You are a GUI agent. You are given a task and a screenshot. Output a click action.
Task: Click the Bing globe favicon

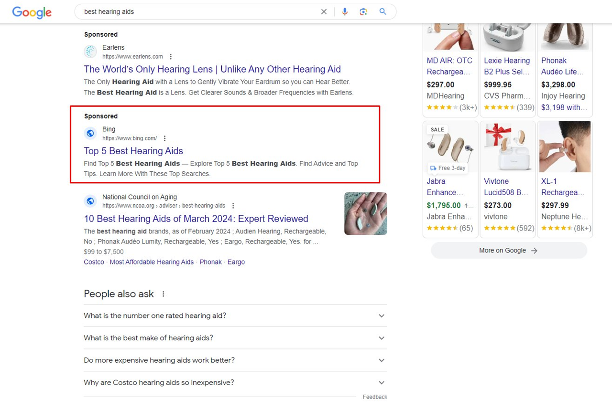coord(90,133)
